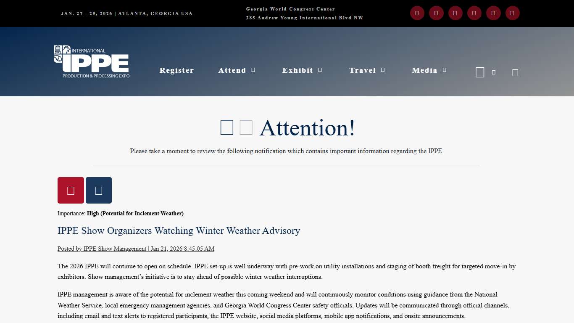Click the rightmost red circular social icon
This screenshot has width=574, height=323.
[512, 13]
